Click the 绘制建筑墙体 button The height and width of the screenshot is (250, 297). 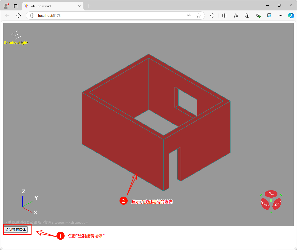tap(16, 230)
